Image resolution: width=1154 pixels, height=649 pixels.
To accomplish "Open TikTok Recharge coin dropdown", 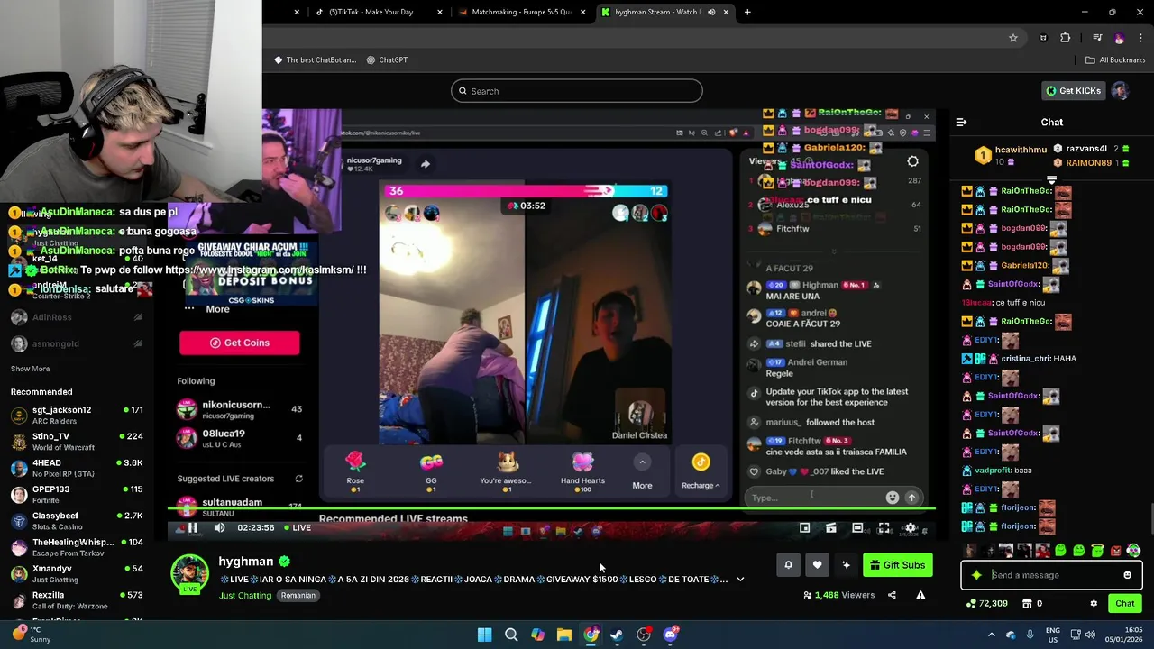I will point(701,471).
